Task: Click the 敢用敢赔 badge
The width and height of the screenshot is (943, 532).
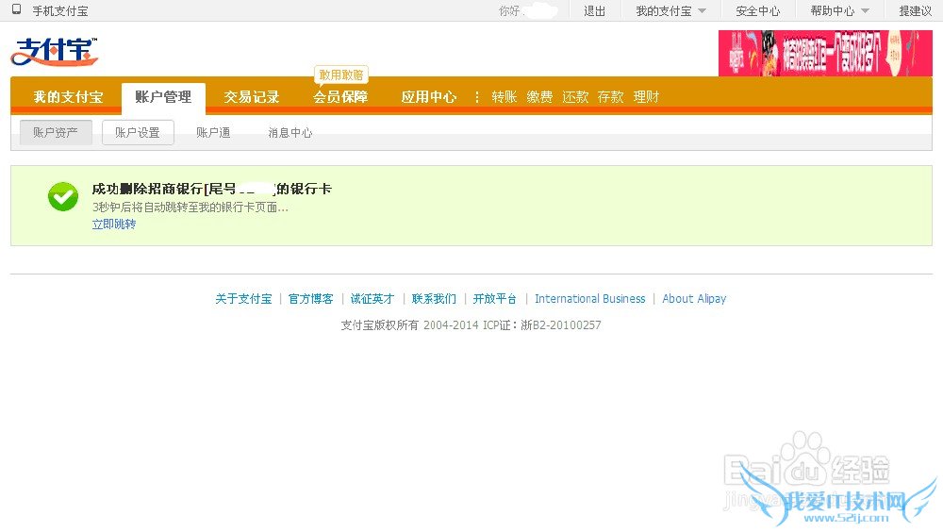Action: pyautogui.click(x=341, y=75)
